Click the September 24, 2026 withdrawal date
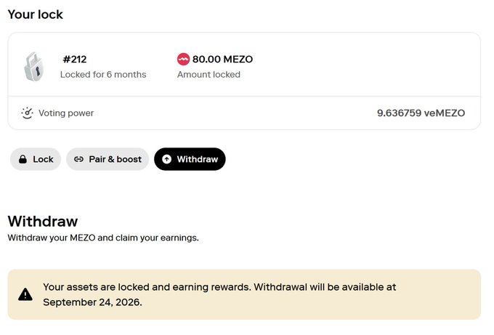494x335 pixels. click(x=92, y=302)
